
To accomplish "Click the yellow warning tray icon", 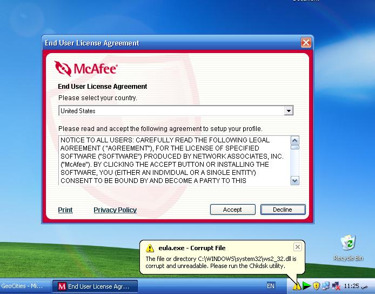I will click(x=297, y=286).
